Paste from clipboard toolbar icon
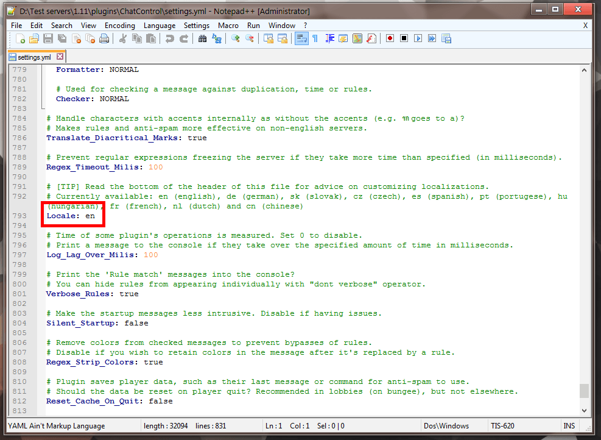The height and width of the screenshot is (440, 601). coord(151,39)
